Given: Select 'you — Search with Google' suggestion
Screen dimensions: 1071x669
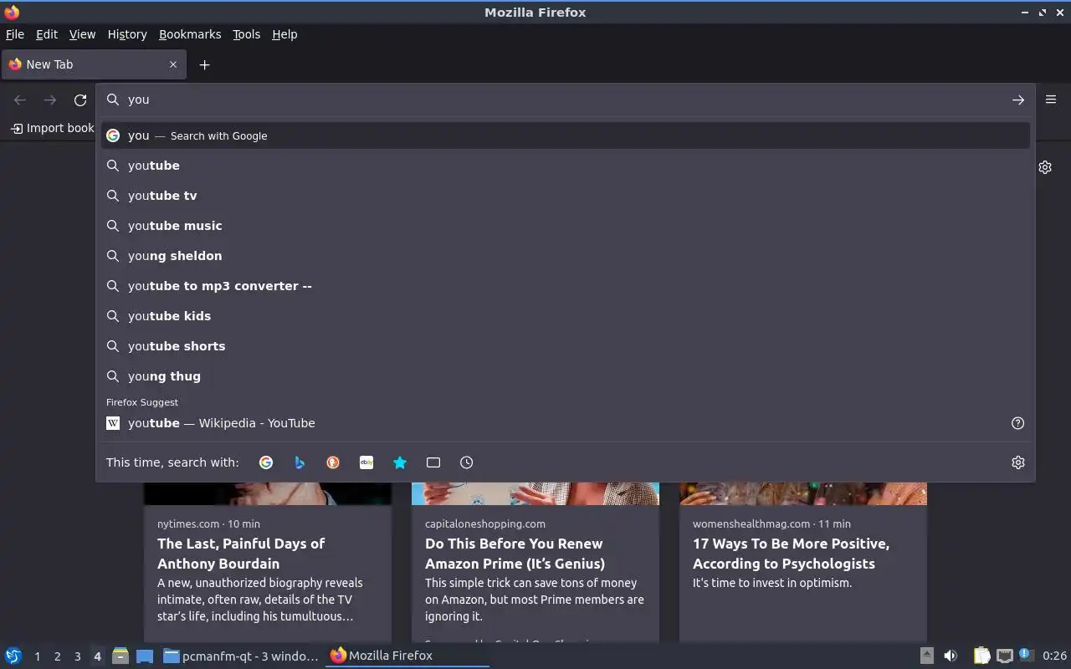Looking at the screenshot, I should (x=566, y=135).
